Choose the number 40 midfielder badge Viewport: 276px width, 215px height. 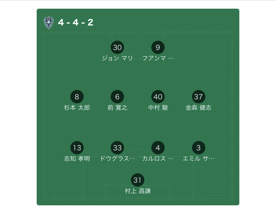click(158, 97)
